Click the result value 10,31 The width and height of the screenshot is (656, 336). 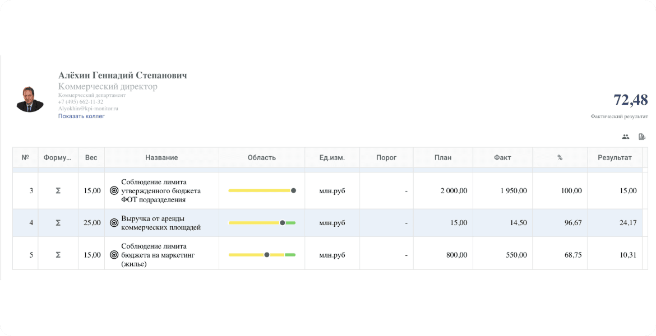coord(628,254)
